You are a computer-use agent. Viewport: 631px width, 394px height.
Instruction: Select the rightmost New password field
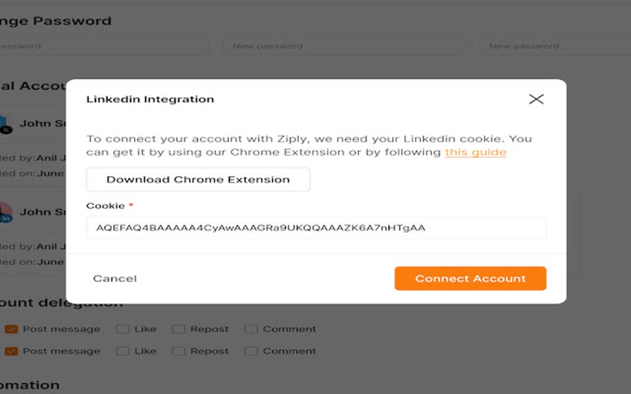tap(554, 46)
